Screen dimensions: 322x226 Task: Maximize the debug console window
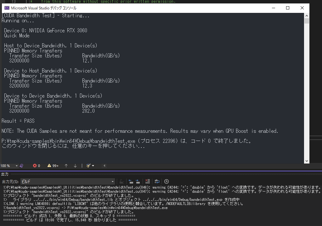288,8
